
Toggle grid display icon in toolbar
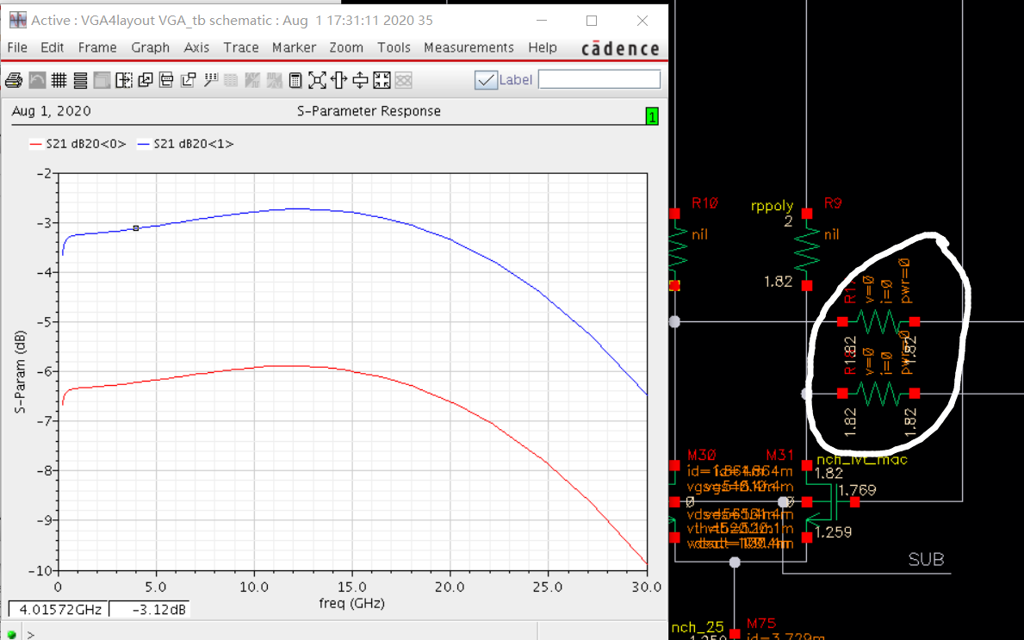[x=59, y=80]
